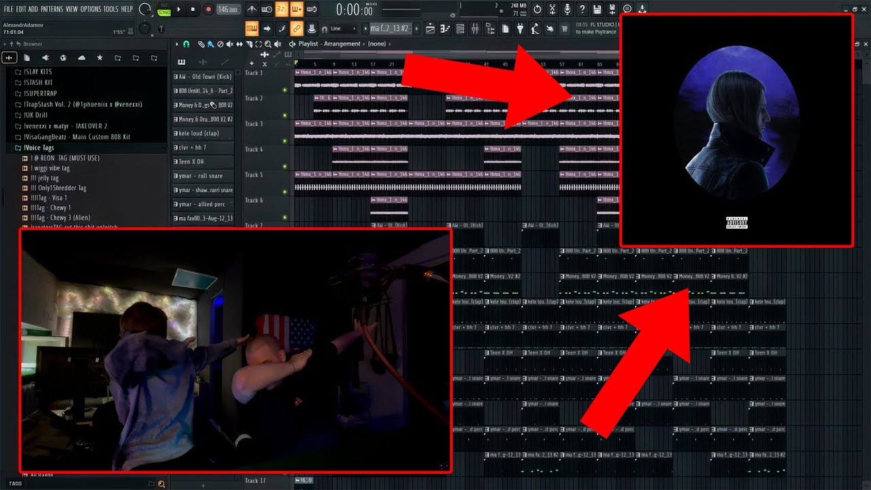Arm the red Record button

click(x=208, y=10)
